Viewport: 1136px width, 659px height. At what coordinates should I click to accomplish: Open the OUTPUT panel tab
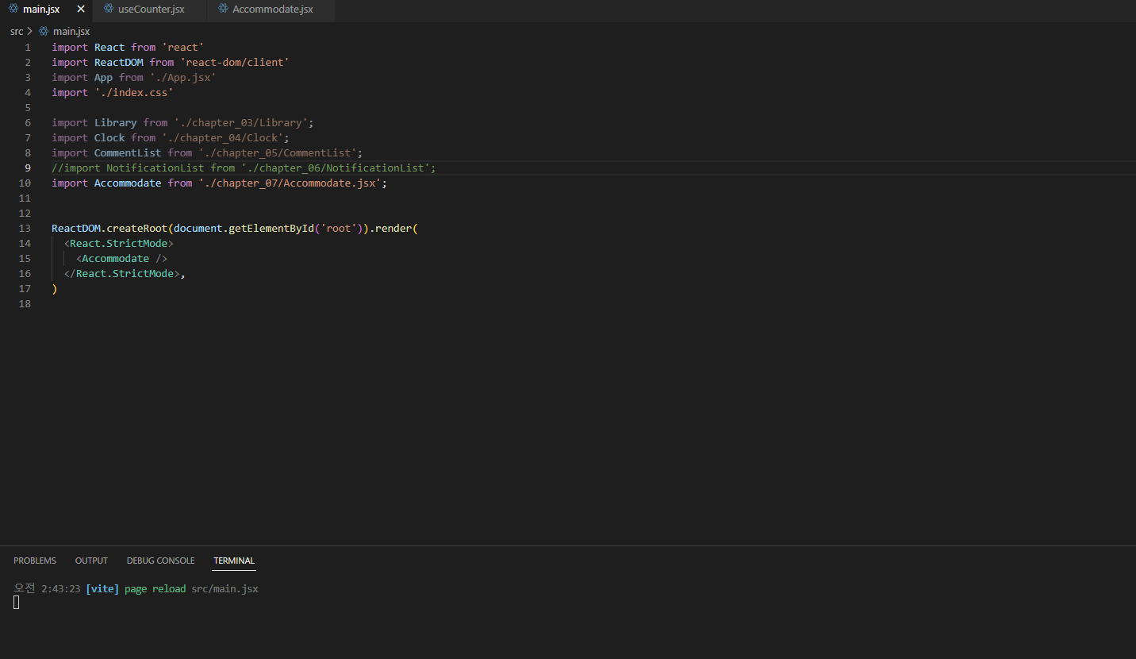91,561
